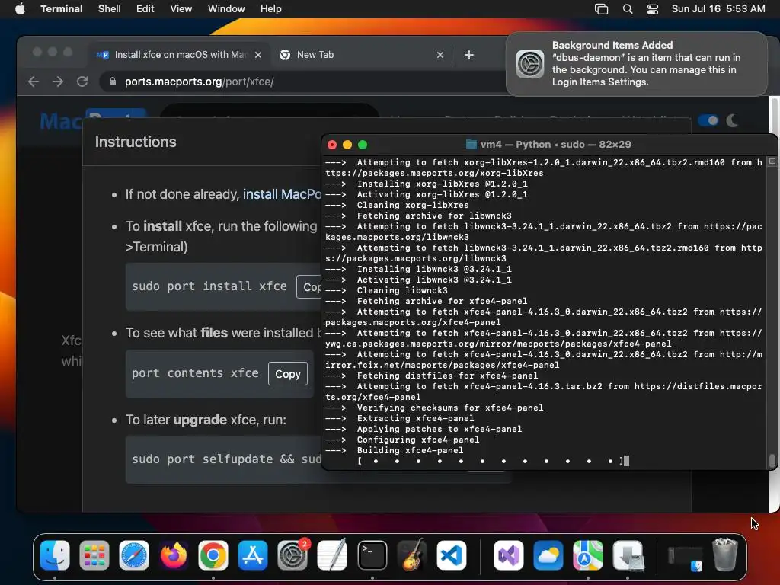Launch Safari from the dock

point(134,555)
